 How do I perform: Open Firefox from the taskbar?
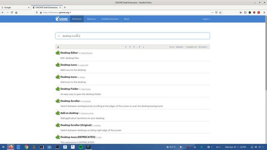(10, 147)
